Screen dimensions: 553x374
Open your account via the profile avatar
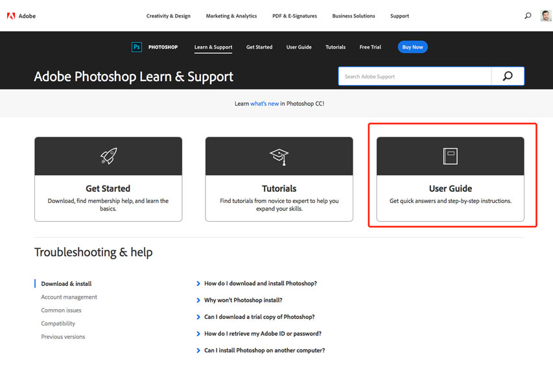[x=545, y=16]
